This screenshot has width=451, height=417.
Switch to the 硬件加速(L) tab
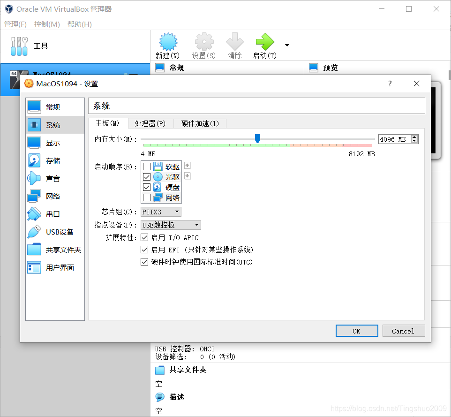coord(200,123)
